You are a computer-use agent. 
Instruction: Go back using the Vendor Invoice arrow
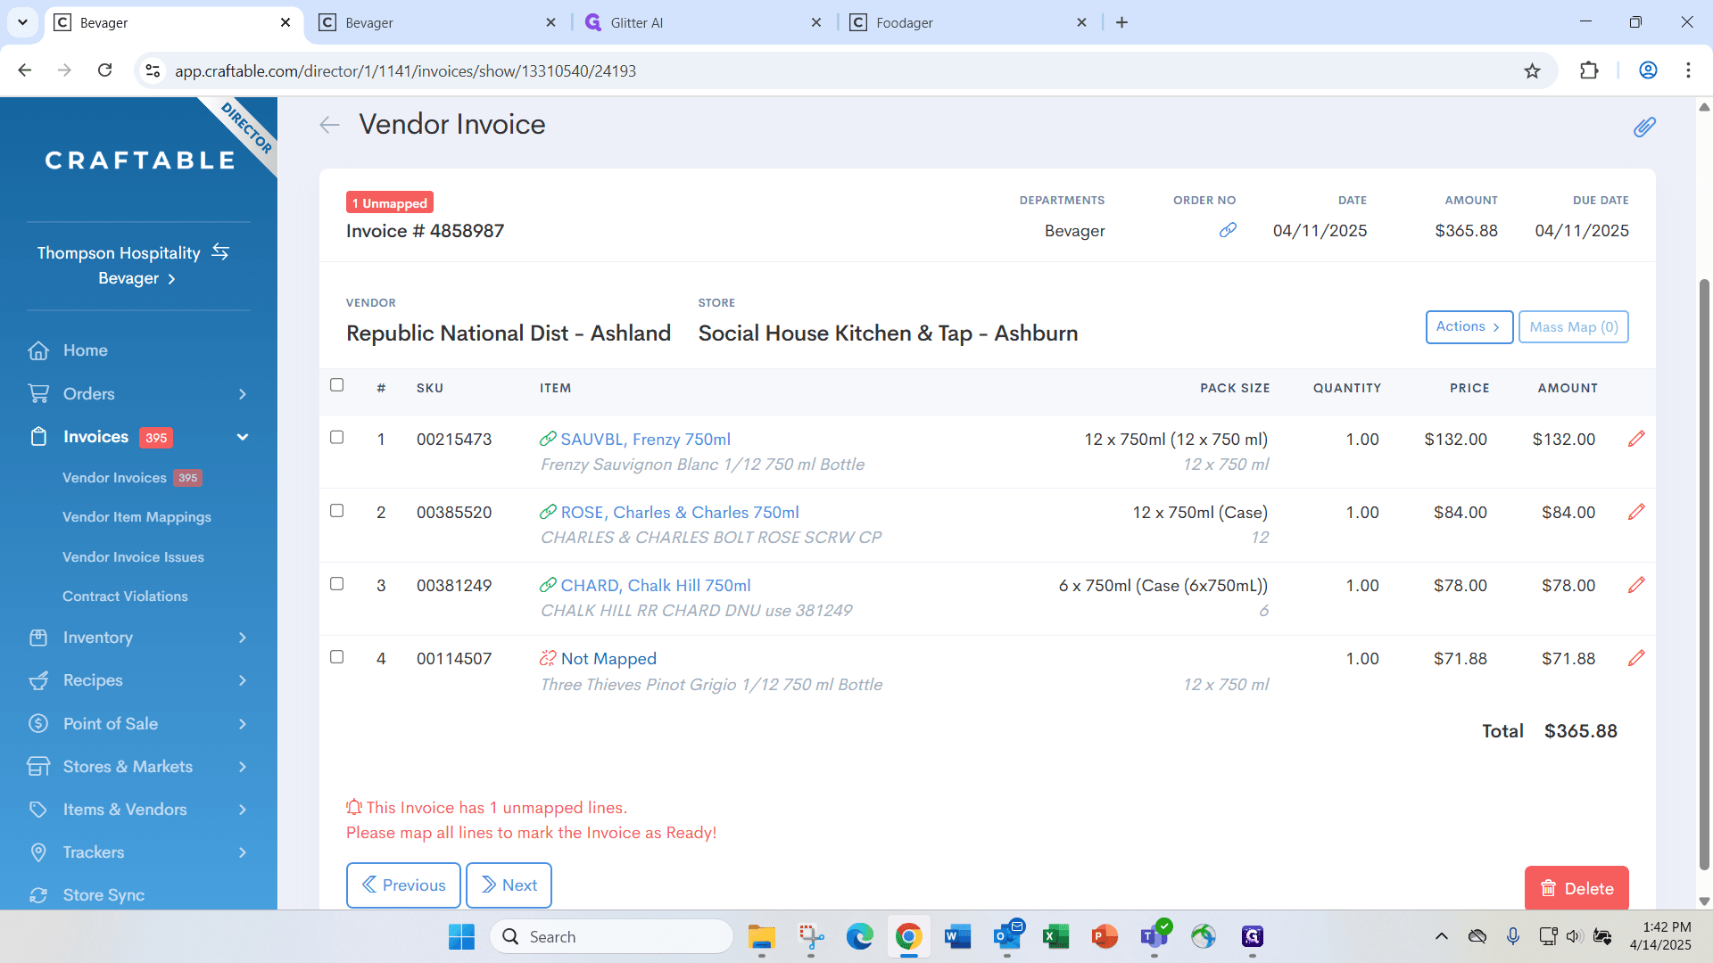329,125
